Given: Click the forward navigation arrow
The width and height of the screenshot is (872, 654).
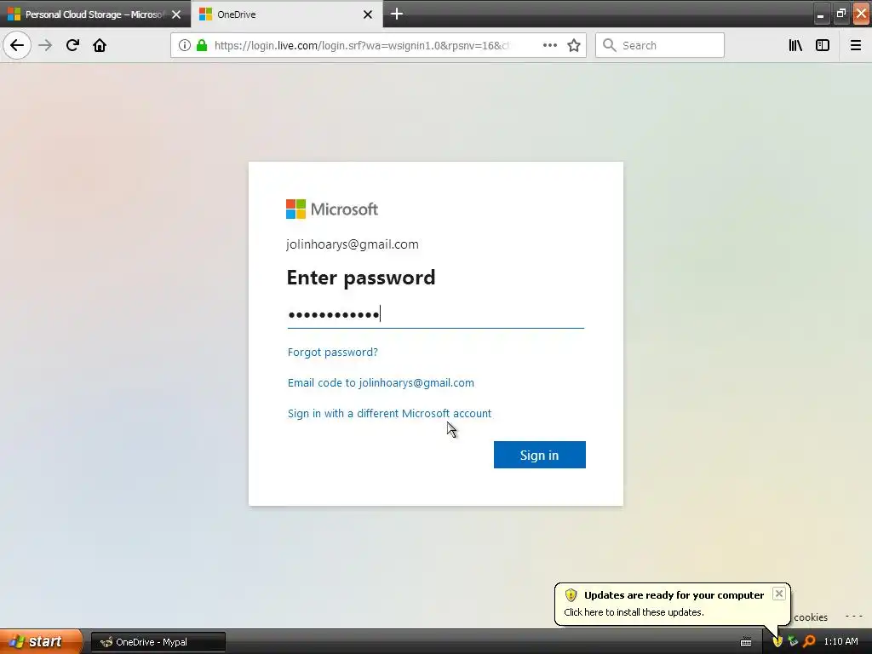Looking at the screenshot, I should (45, 45).
